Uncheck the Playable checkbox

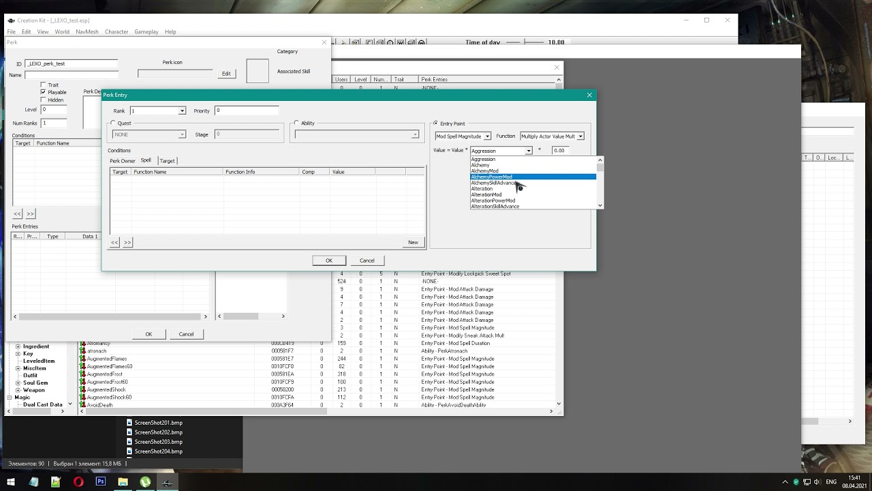point(44,92)
